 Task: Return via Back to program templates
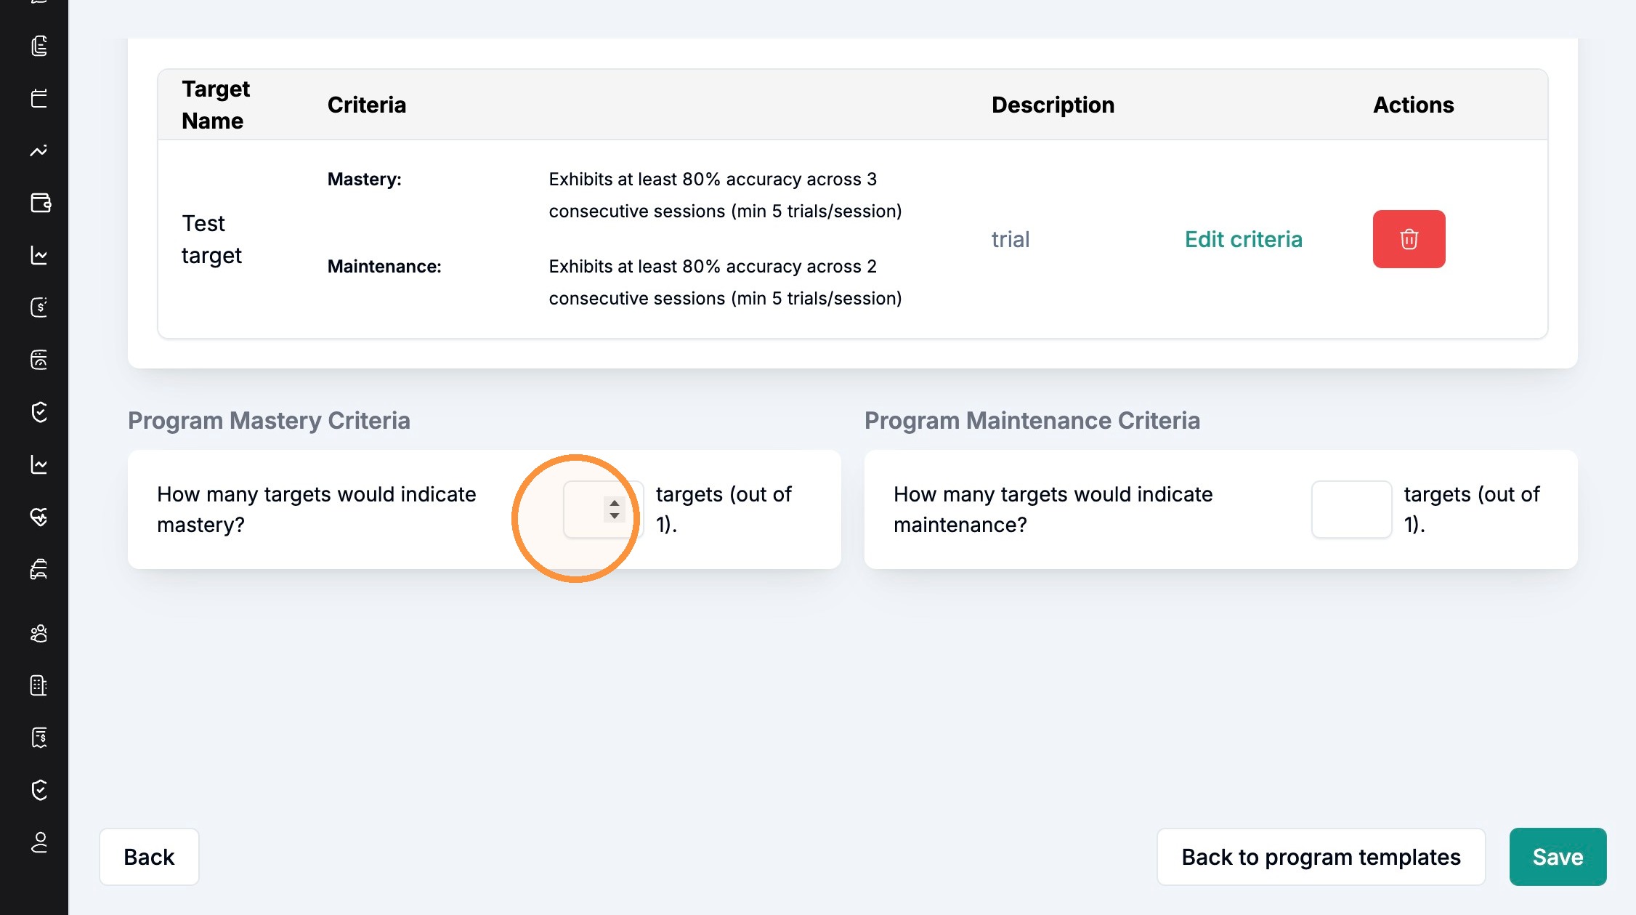click(1321, 857)
